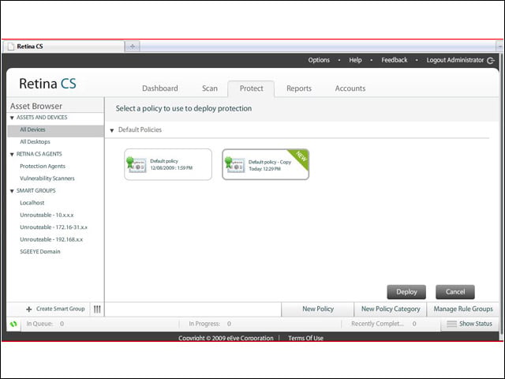Image resolution: width=505 pixels, height=379 pixels.
Task: Click the Default policy certificate icon
Action: click(137, 165)
